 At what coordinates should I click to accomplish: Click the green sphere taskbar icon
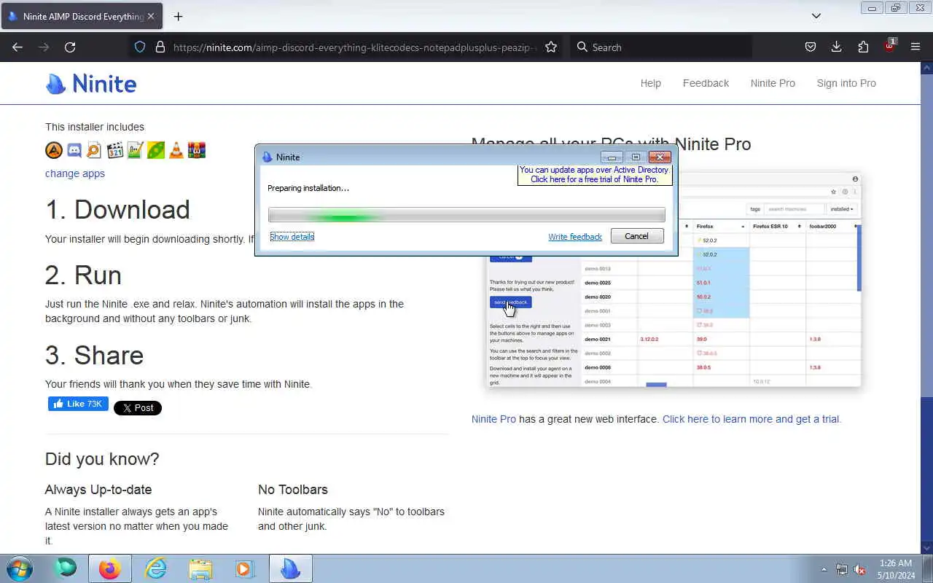pyautogui.click(x=66, y=568)
